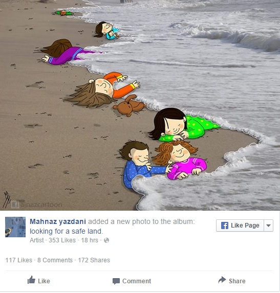This screenshot has height=293, width=280.
Task: Click the ainazcartoon Facebook watermark
Action: pyautogui.click(x=37, y=205)
